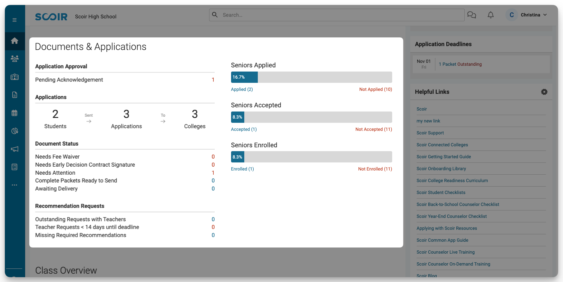The width and height of the screenshot is (563, 282).
Task: Click the Seniors Applied 16.7% progress bar
Action: click(311, 77)
